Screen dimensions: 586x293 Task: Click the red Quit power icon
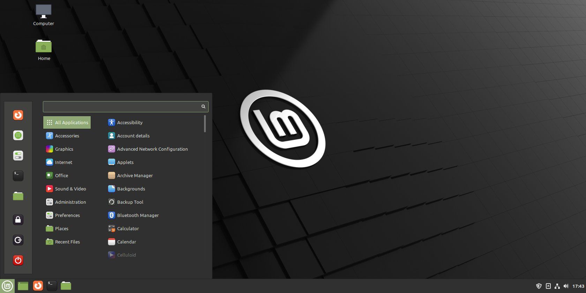pyautogui.click(x=18, y=260)
